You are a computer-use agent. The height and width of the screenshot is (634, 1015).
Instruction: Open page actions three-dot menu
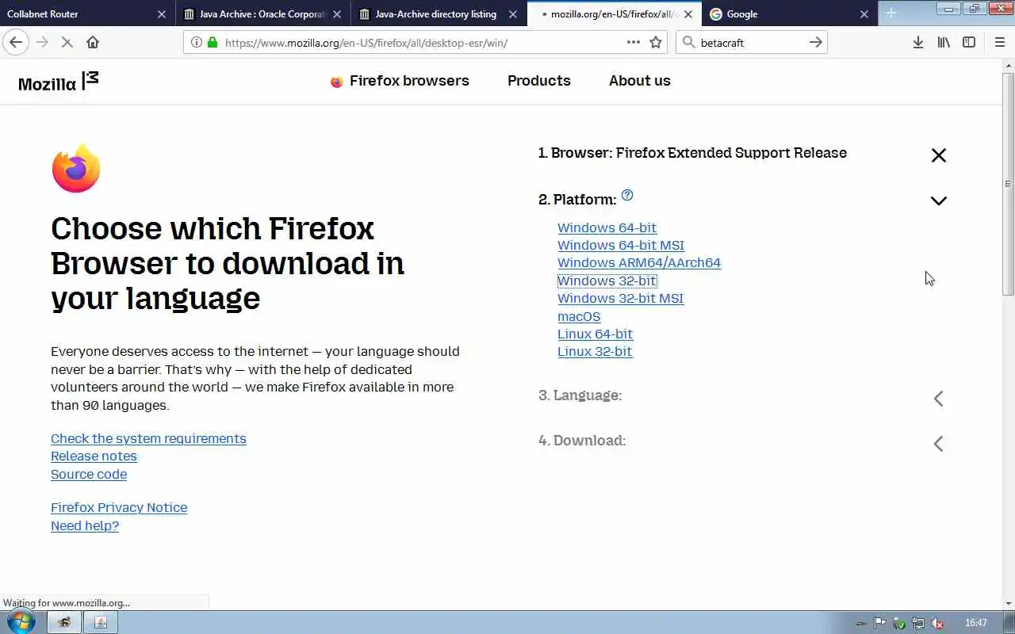coord(633,42)
